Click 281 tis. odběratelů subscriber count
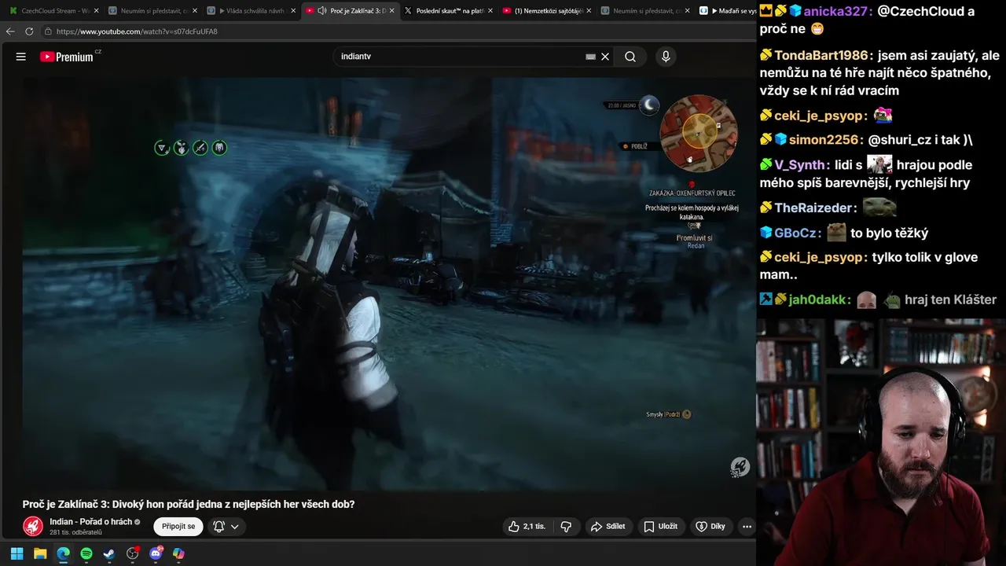Image resolution: width=1006 pixels, height=566 pixels. click(75, 532)
